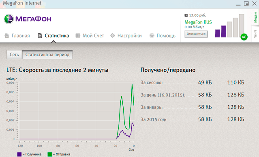The image size is (259, 157).
Task: Click the Отправка legend label
Action: pos(63,154)
